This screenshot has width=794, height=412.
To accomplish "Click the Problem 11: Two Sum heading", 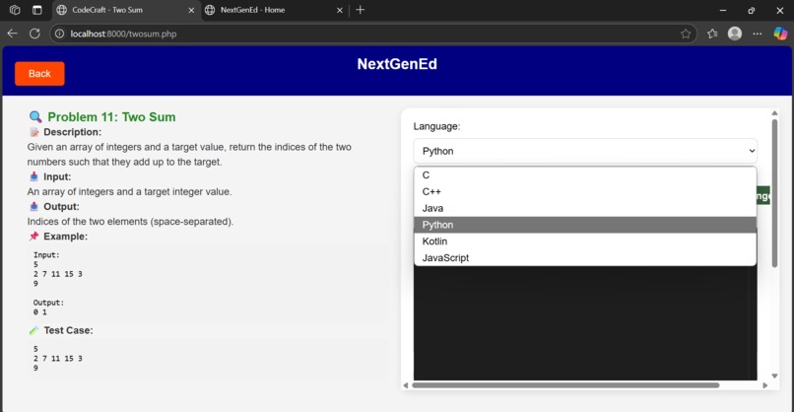I will tap(111, 117).
